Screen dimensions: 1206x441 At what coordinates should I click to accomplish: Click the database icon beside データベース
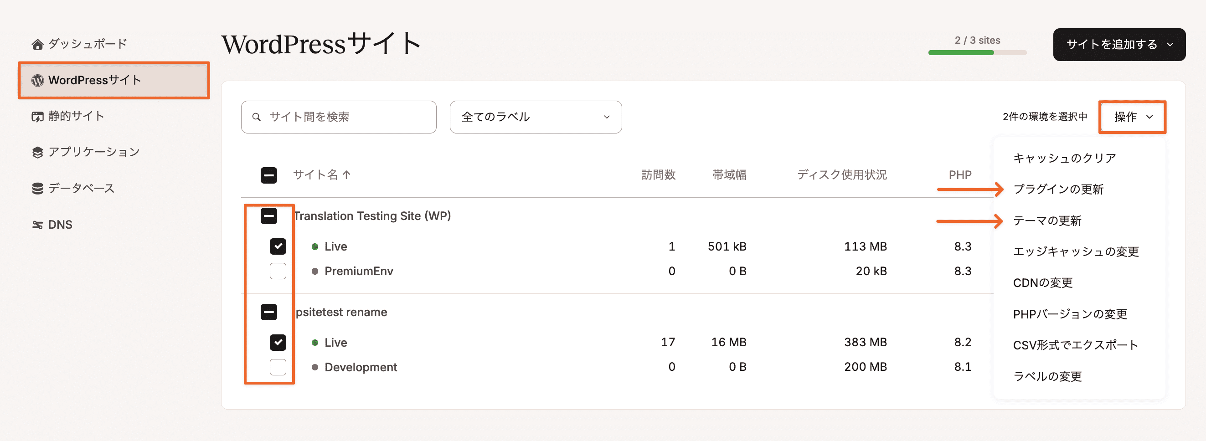click(37, 189)
